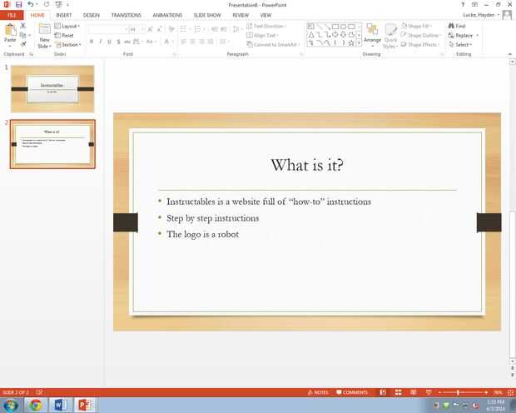The image size is (516, 413).
Task: Open Chrome from the Windows taskbar
Action: [x=36, y=405]
